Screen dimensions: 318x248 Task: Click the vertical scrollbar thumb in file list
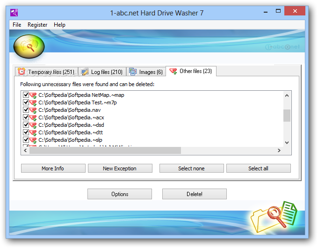(287, 116)
